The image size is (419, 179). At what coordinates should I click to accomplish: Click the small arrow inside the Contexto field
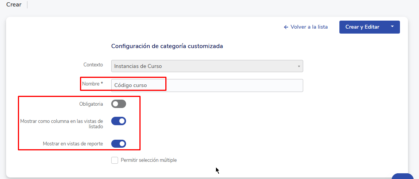coord(299,66)
